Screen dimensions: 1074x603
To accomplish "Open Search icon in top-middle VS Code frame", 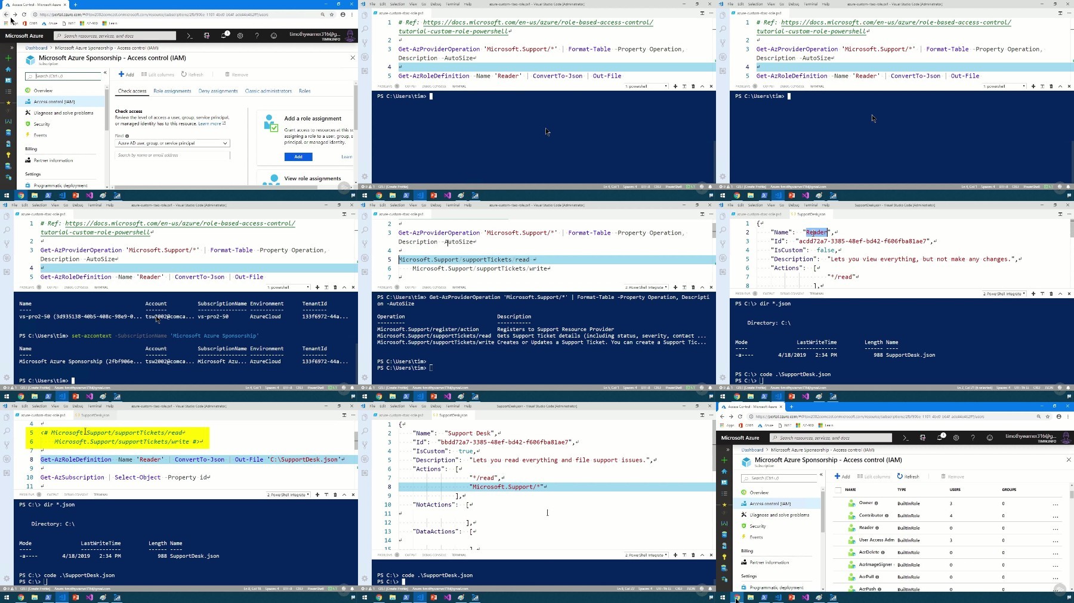I will coord(365,29).
